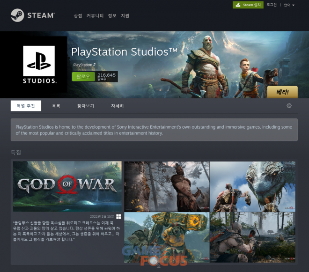Viewport: 309px width, 272px height.
Task: Click the God of War Korean description text
Action: point(66,231)
